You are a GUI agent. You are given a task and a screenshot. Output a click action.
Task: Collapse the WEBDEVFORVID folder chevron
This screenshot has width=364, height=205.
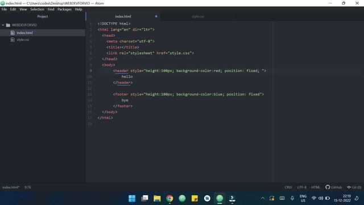pyautogui.click(x=3, y=25)
